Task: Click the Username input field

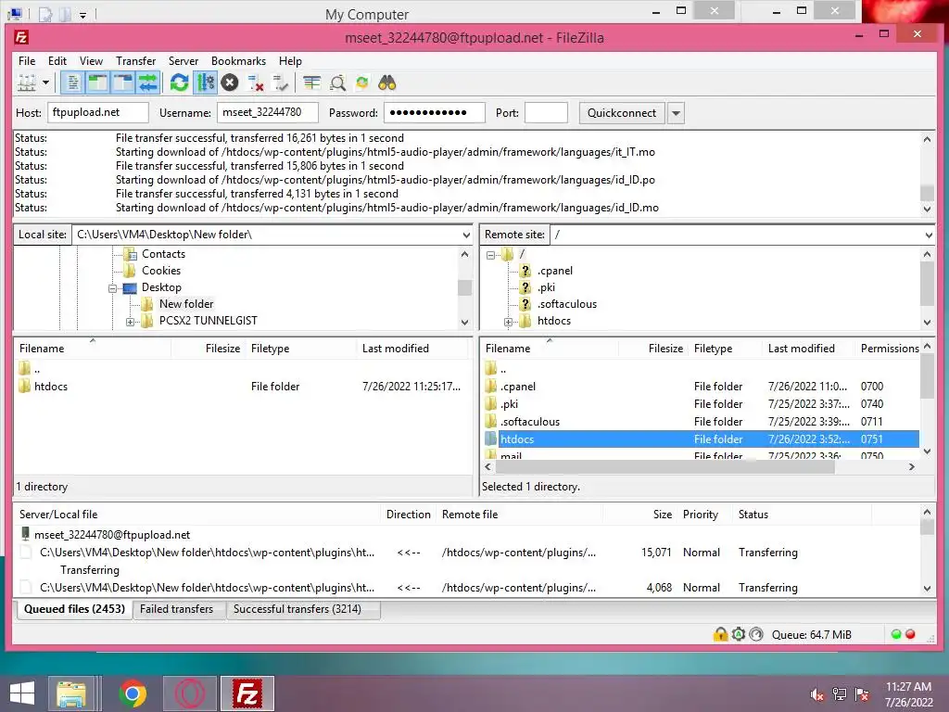Action: [x=268, y=112]
